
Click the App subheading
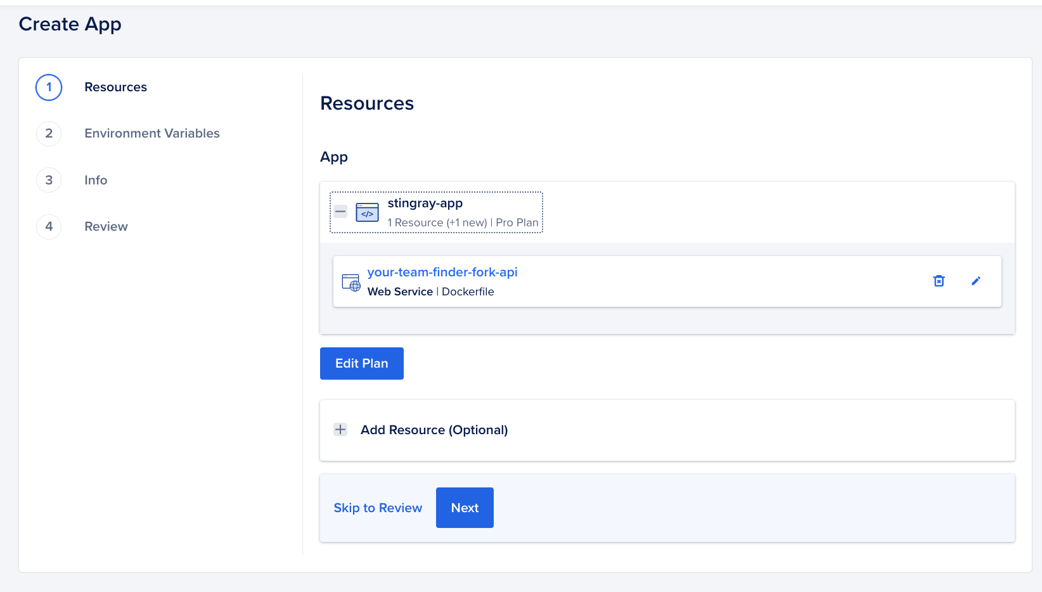click(x=334, y=157)
